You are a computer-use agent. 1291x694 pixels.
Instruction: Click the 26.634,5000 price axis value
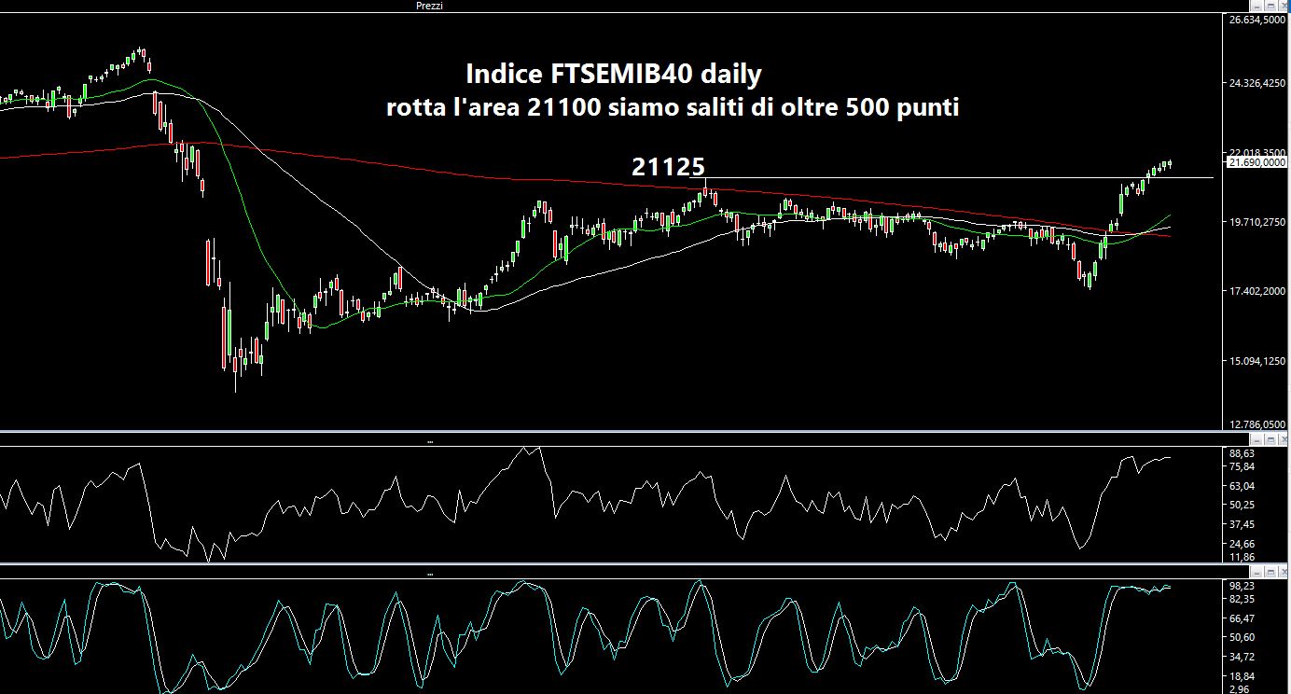coord(1258,20)
